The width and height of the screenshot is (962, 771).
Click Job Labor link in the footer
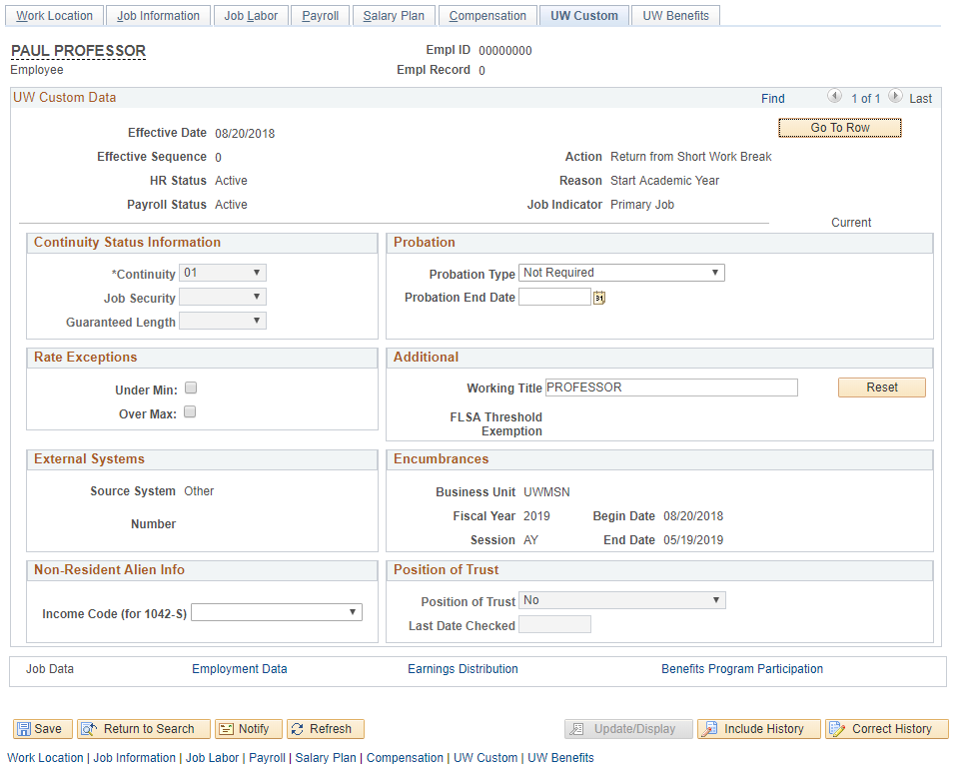point(212,757)
